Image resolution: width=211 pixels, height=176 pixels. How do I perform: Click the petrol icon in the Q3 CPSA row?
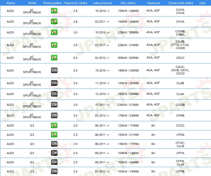54,134
